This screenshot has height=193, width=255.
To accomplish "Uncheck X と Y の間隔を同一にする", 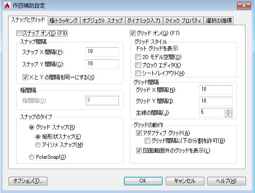I will tap(25, 77).
